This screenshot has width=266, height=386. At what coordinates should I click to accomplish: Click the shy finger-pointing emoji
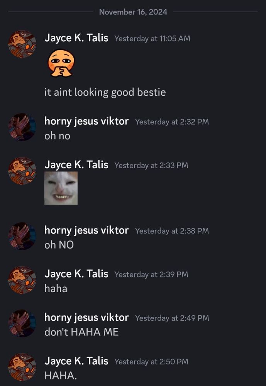click(61, 63)
